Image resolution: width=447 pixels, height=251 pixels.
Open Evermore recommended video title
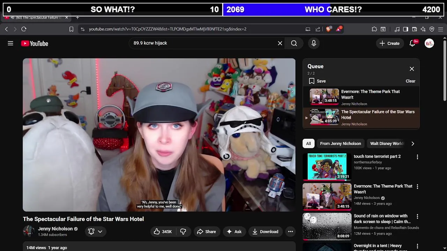pos(383,189)
